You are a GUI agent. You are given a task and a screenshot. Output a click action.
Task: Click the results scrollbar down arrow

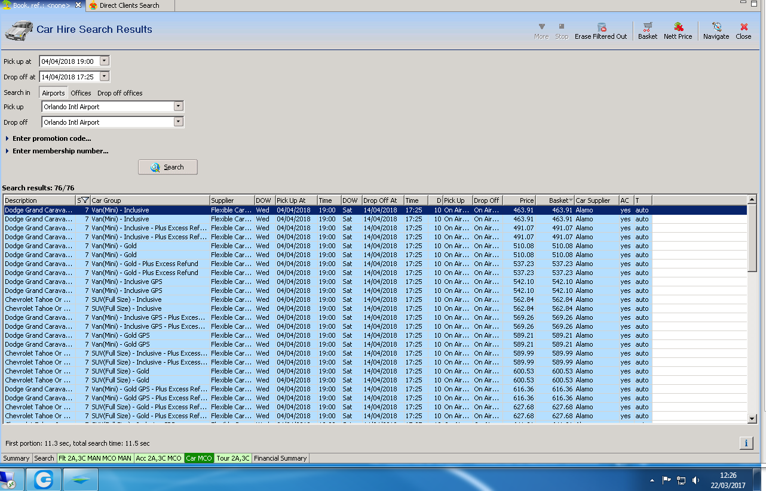pos(752,419)
